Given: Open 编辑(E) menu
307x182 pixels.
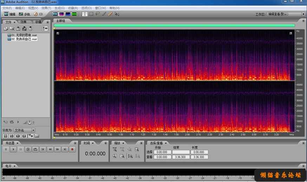Looking at the screenshot, I should 20,8.
